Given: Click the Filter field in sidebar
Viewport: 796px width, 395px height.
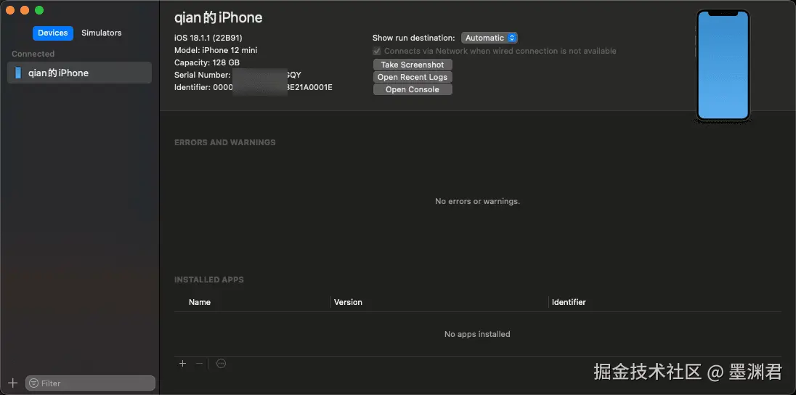Looking at the screenshot, I should (x=90, y=383).
